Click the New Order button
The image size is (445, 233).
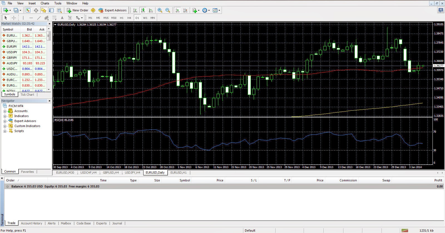click(77, 10)
